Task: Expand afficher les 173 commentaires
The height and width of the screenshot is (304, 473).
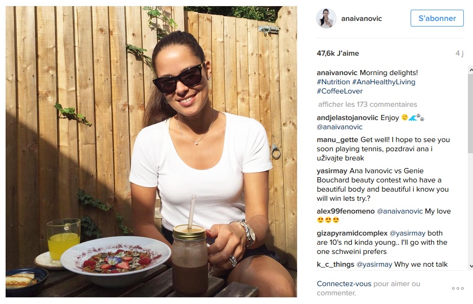Action: (x=368, y=105)
